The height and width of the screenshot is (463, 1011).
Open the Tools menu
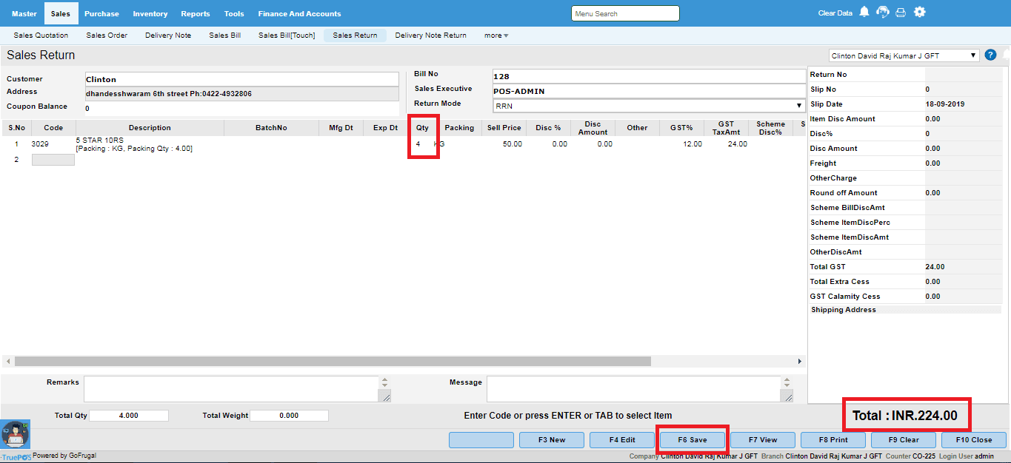tap(234, 13)
